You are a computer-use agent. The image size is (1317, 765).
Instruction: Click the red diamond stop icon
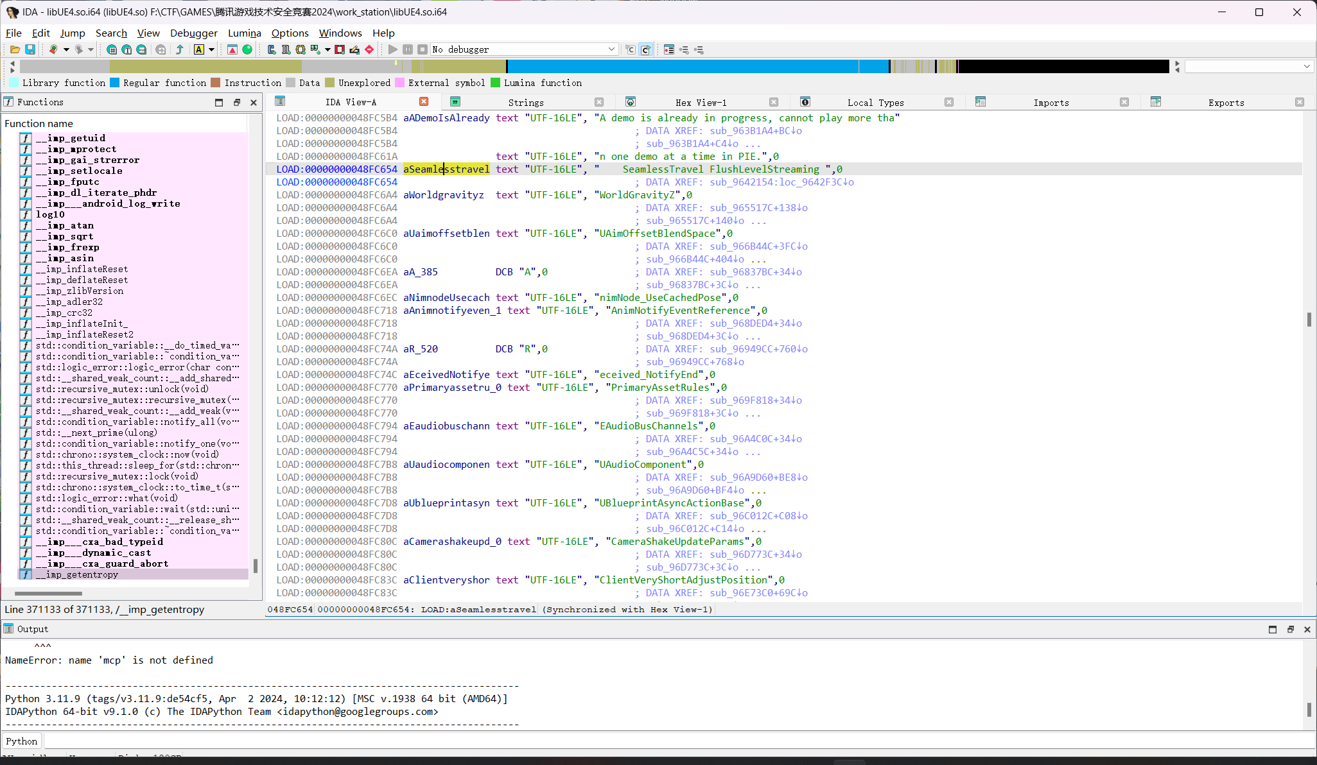click(369, 49)
